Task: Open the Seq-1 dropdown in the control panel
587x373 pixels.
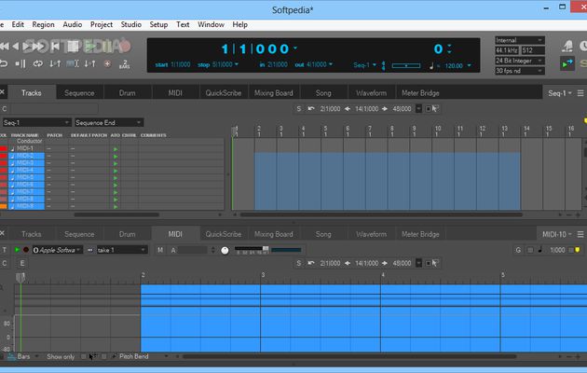Action: pos(364,65)
